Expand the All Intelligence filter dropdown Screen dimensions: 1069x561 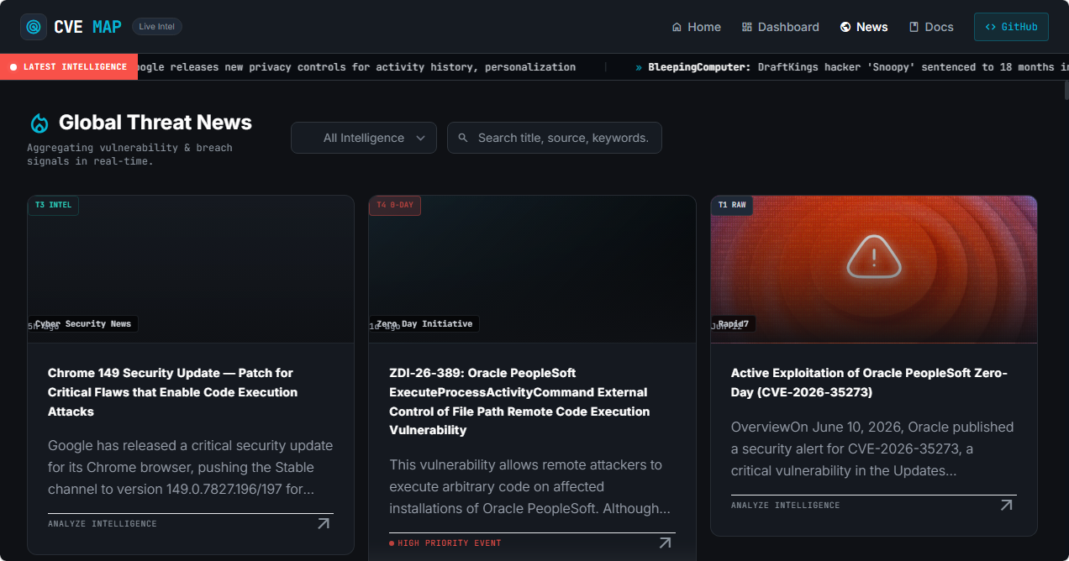coord(364,138)
